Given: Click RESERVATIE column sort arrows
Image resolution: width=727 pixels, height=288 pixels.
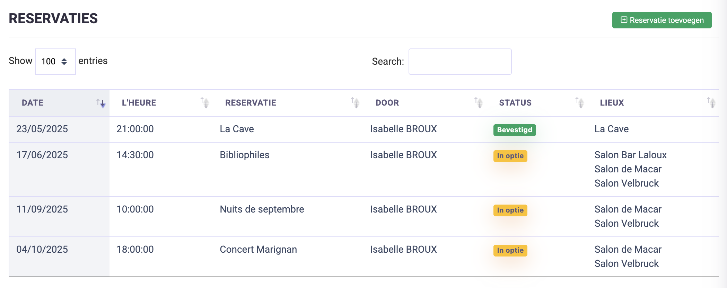Looking at the screenshot, I should (x=355, y=103).
